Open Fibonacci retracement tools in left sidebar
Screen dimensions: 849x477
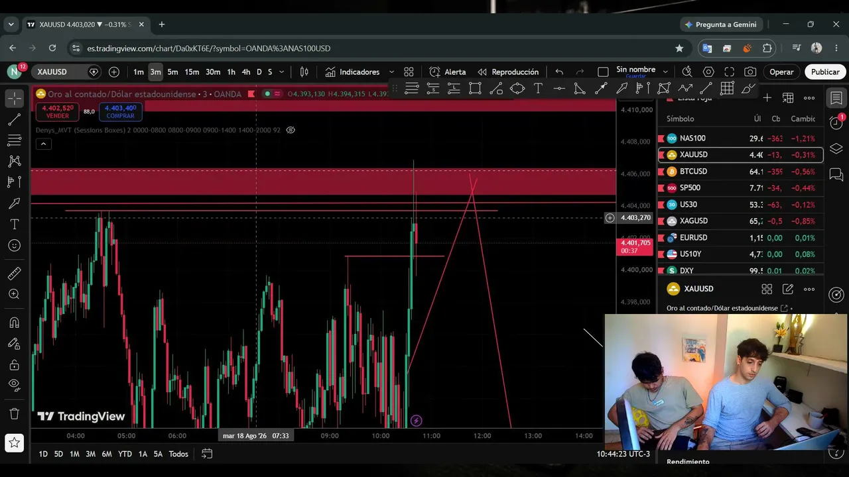14,140
